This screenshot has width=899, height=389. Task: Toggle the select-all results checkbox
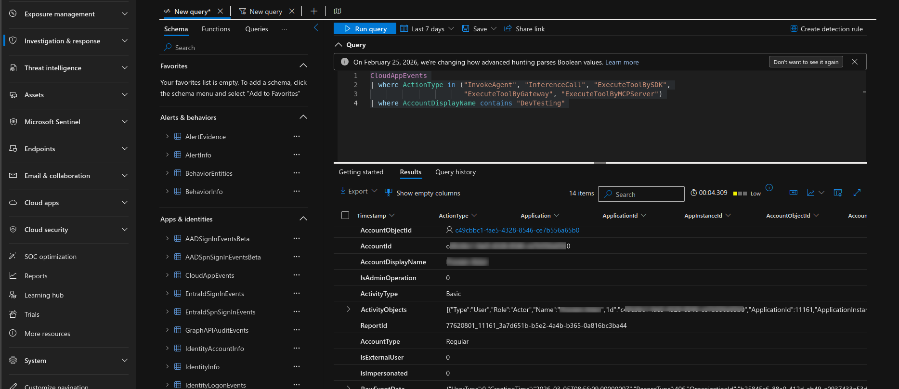point(345,215)
